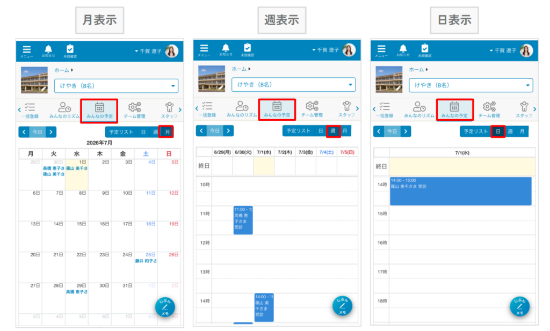Switch to 日 view in day panel

[498, 131]
